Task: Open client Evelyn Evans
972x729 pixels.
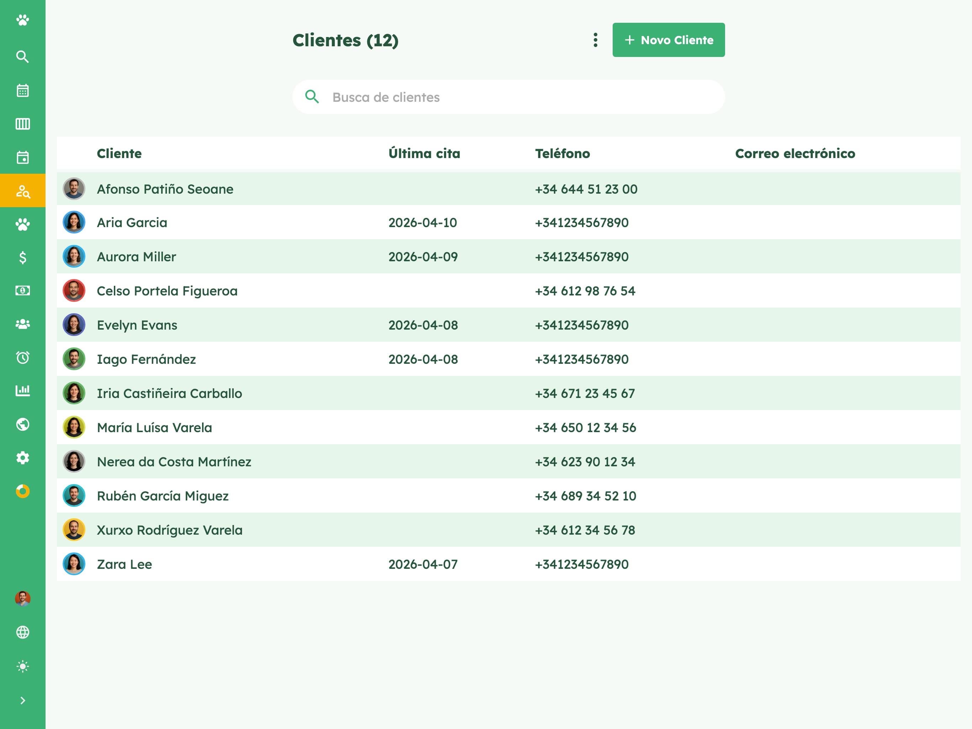Action: click(x=137, y=325)
